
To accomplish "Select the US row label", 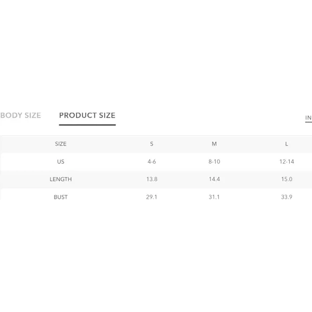I will coord(61,162).
